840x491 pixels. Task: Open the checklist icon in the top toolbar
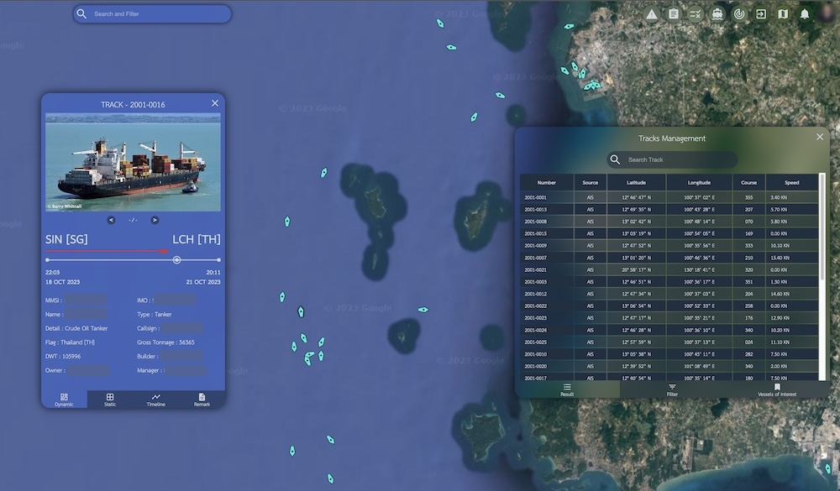(x=696, y=13)
